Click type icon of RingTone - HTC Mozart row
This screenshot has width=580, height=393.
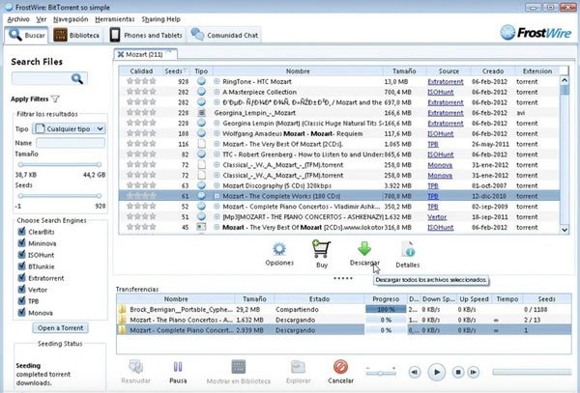[201, 81]
